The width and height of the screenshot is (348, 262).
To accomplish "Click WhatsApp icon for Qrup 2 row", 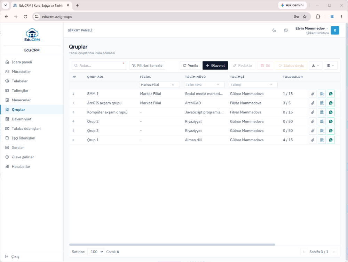I will pyautogui.click(x=331, y=121).
